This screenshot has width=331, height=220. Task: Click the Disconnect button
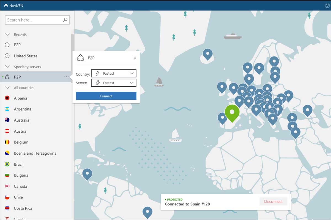point(273,202)
